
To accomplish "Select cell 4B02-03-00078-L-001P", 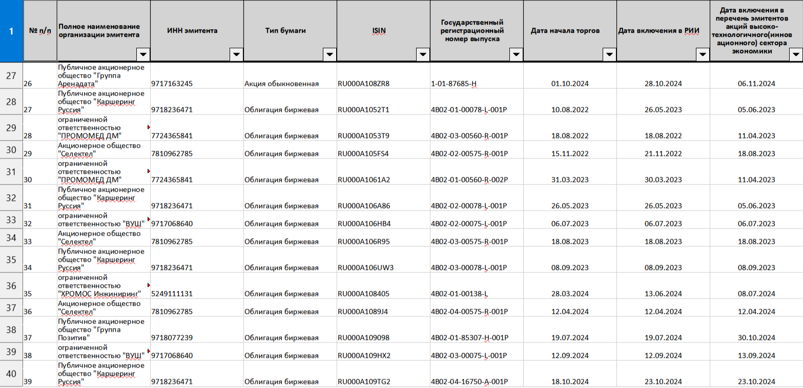I will click(x=477, y=260).
